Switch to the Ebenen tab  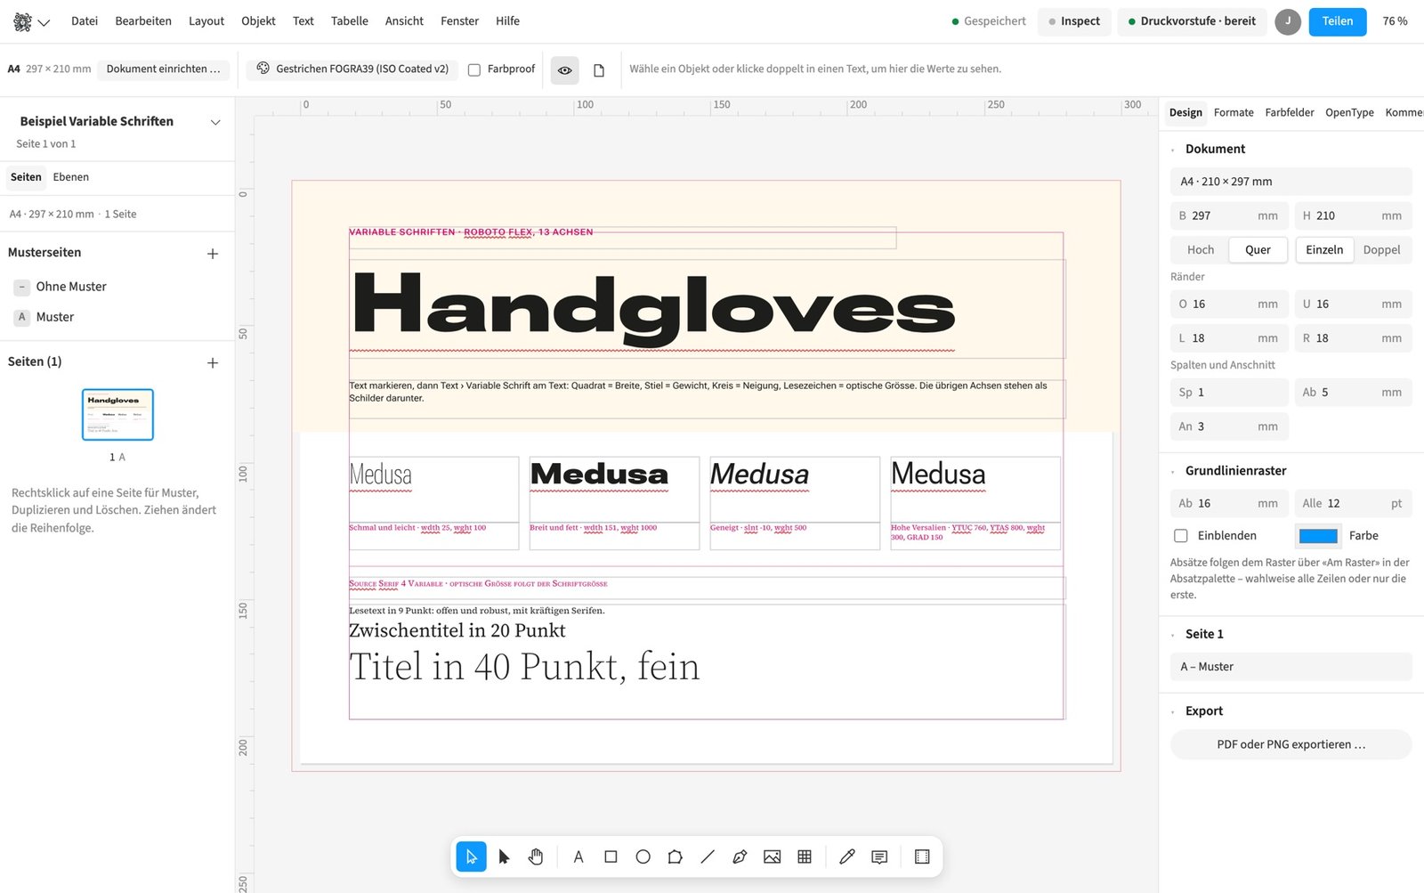pyautogui.click(x=71, y=177)
